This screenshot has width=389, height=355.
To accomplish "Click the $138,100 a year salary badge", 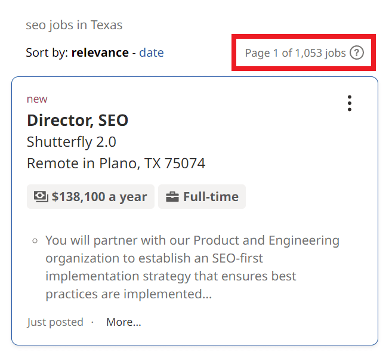I will pyautogui.click(x=91, y=197).
